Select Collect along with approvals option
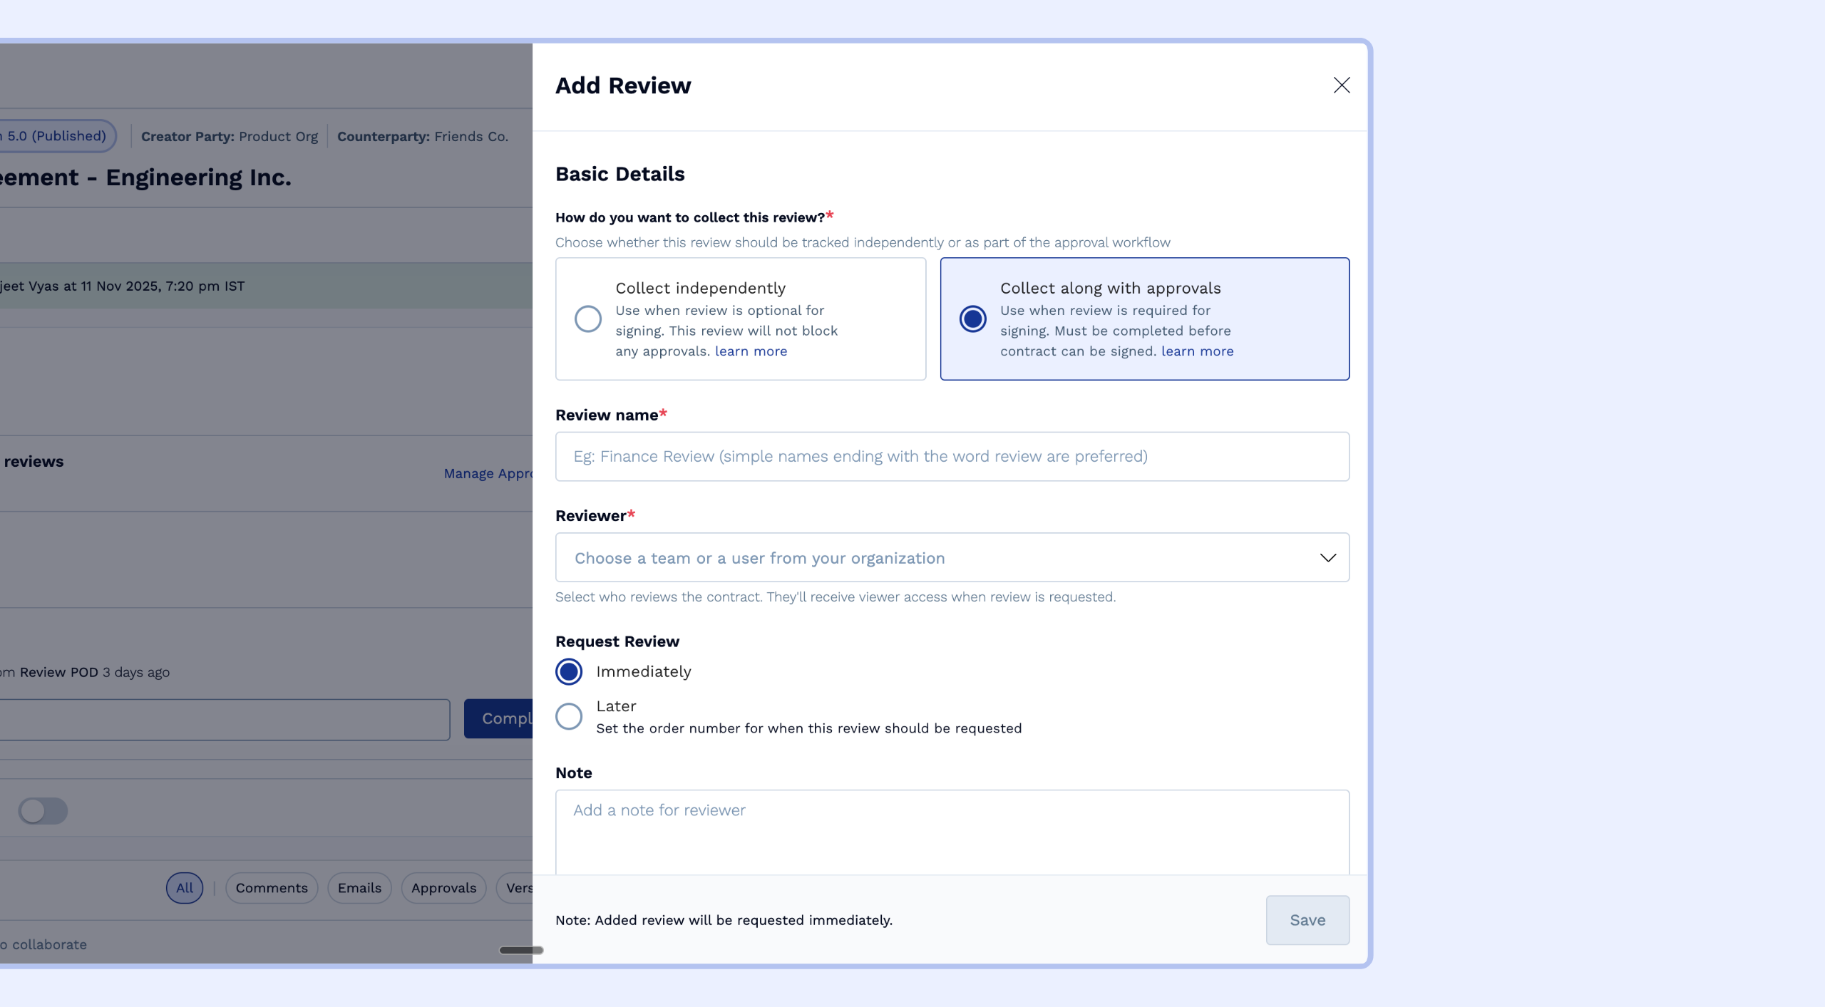 click(972, 319)
